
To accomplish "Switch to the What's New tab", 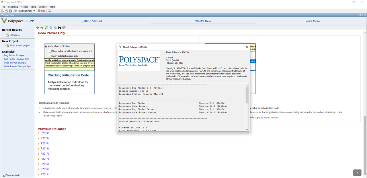I will [x=203, y=21].
